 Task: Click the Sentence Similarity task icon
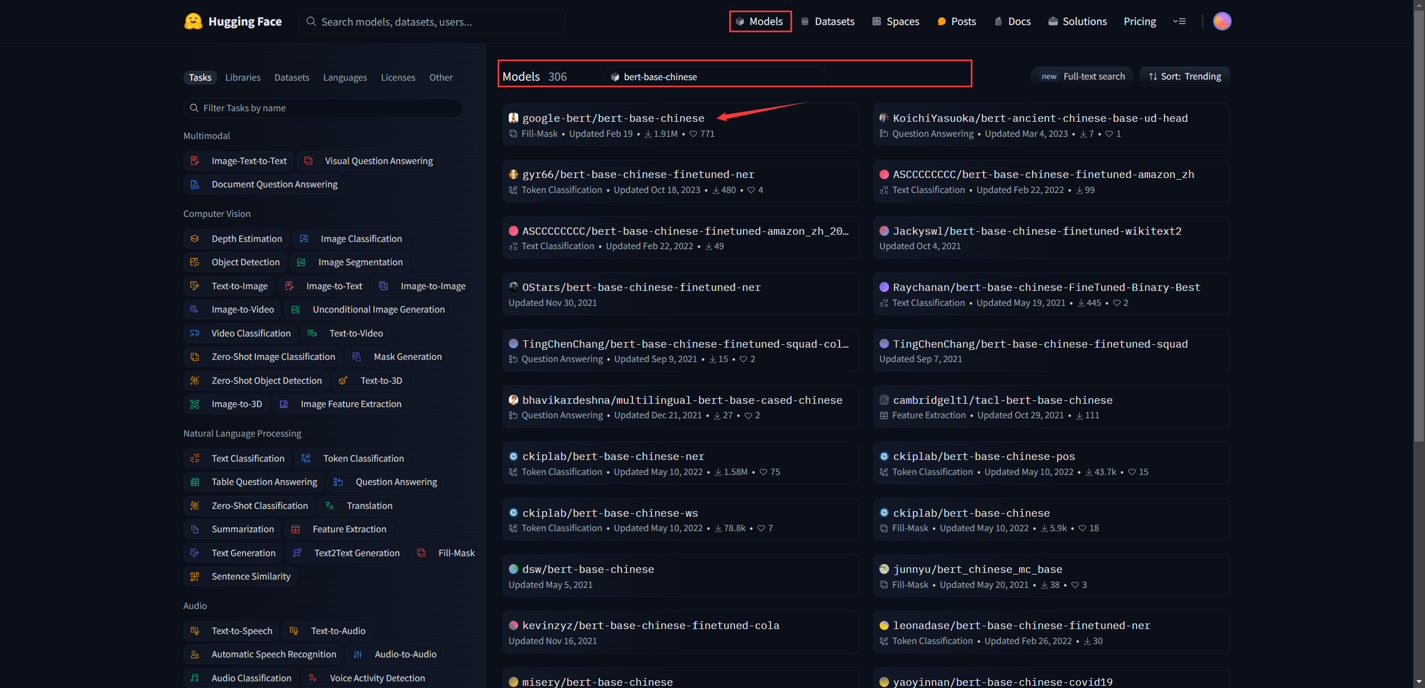click(194, 576)
